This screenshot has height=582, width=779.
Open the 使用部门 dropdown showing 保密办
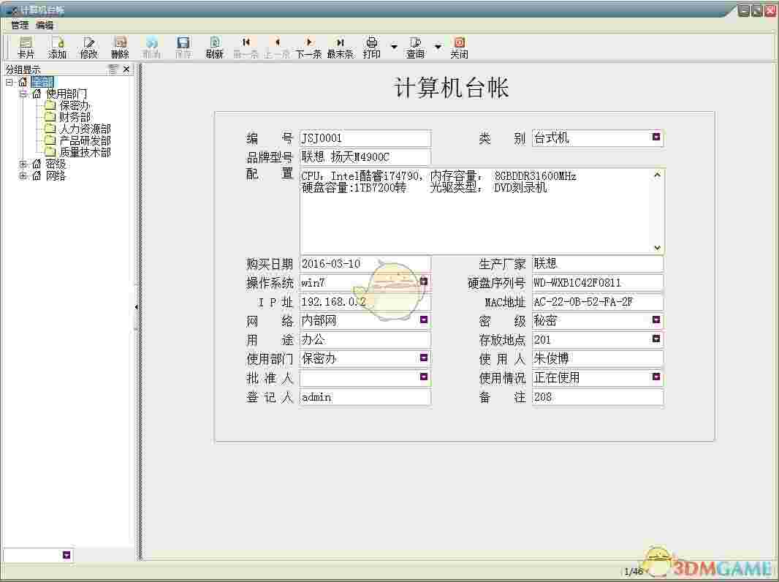(x=424, y=358)
